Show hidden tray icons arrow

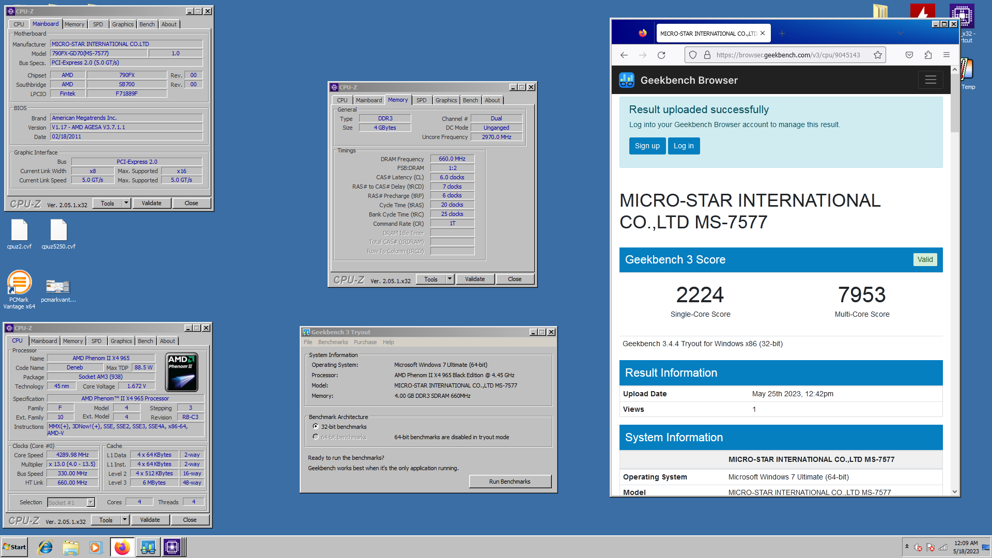[x=907, y=547]
